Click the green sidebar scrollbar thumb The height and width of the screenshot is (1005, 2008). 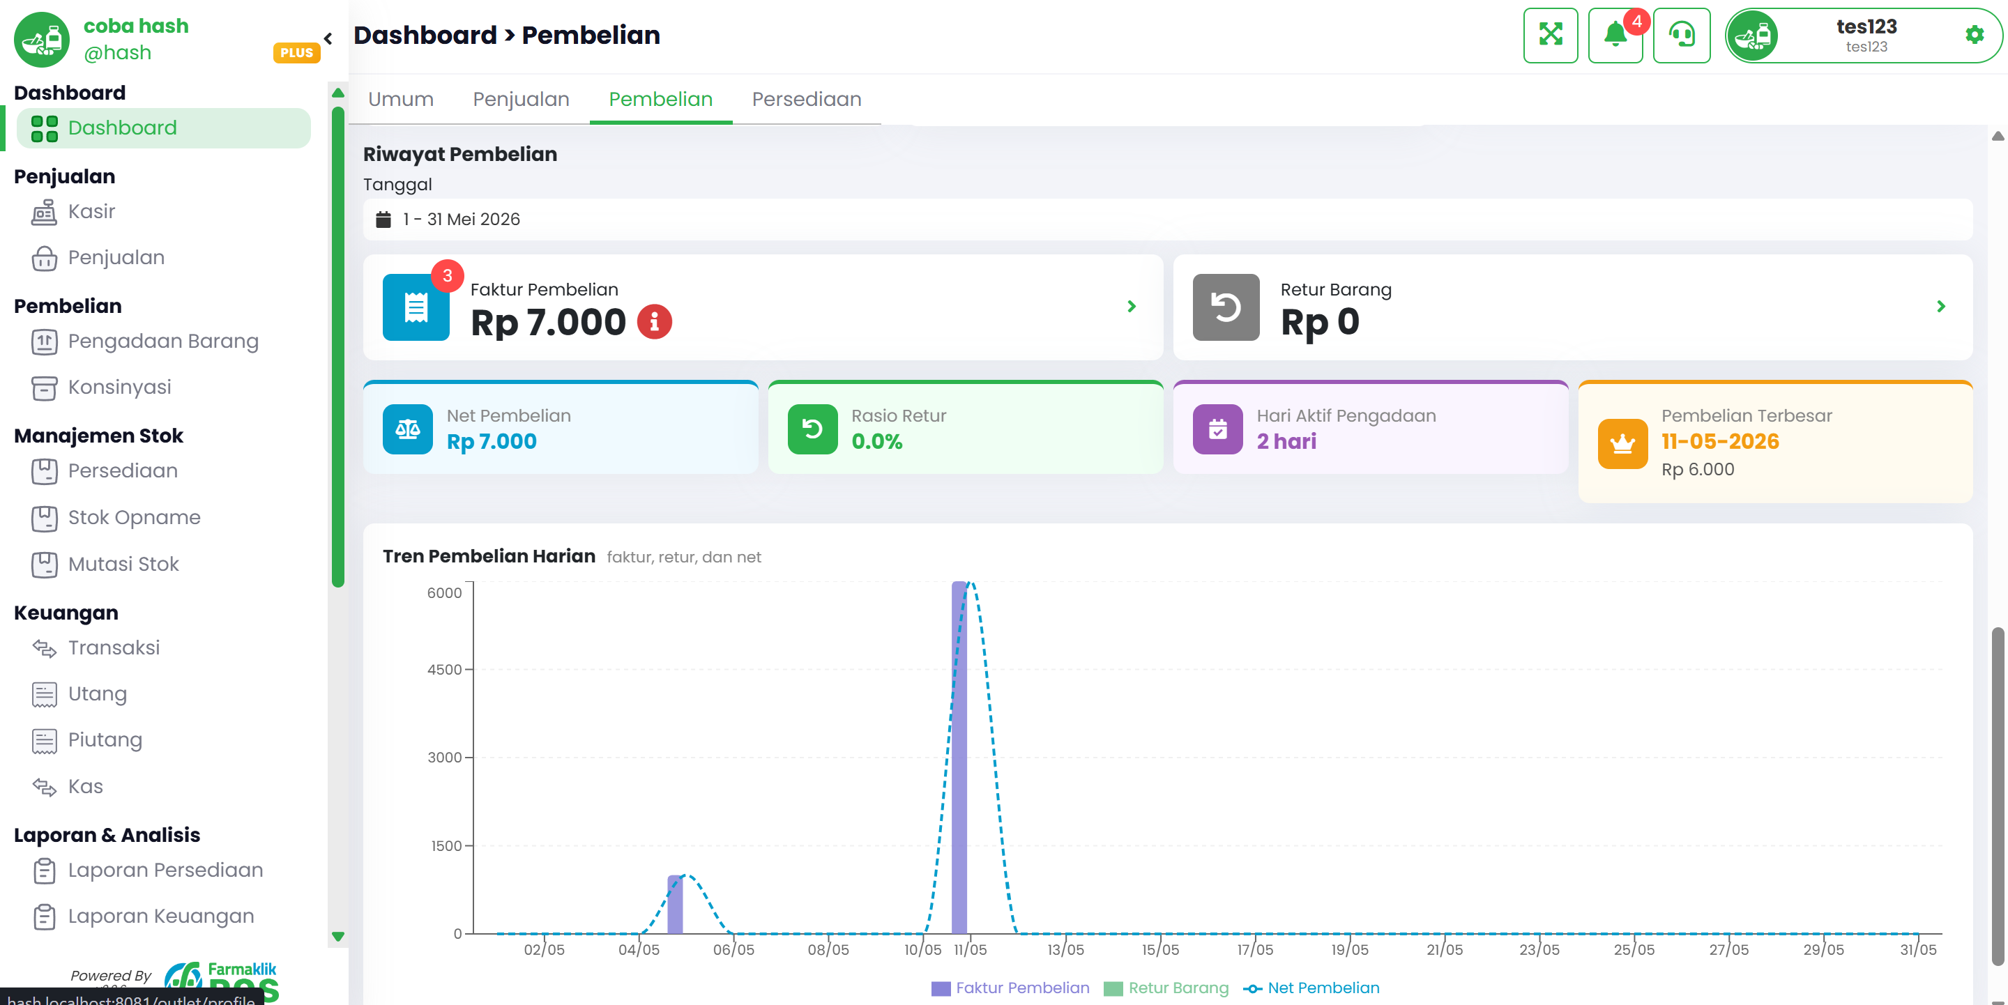pyautogui.click(x=337, y=346)
